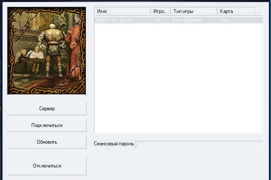271x180 pixels.
Task: Click the Отключиться button
Action: point(47,166)
